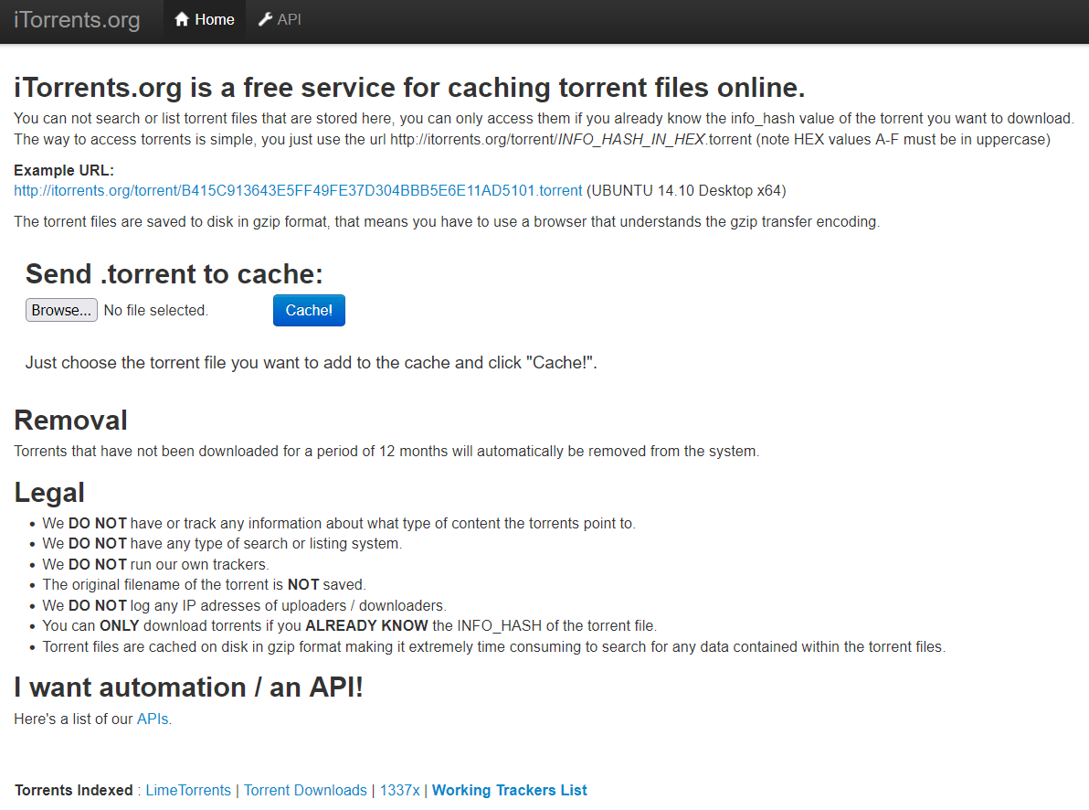The height and width of the screenshot is (810, 1089).
Task: Select the Home label in the navbar
Action: (215, 19)
